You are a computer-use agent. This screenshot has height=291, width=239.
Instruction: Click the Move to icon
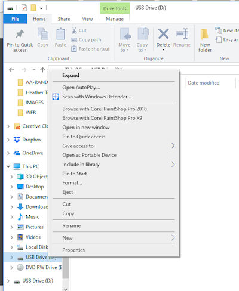pyautogui.click(x=125, y=34)
